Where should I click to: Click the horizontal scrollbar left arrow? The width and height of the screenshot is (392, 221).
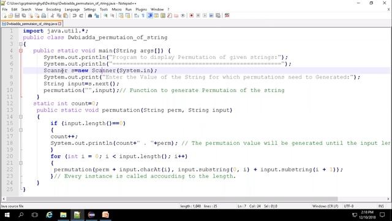[4, 199]
